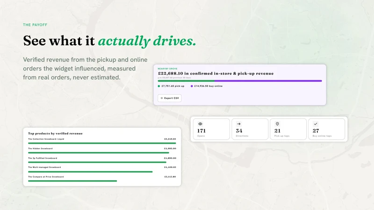374x210 pixels.
Task: Click the Export CSV button
Action: tap(170, 98)
